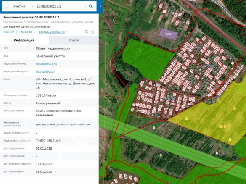Clear search field with X icon
This screenshot has width=246, height=184.
tap(85, 6)
